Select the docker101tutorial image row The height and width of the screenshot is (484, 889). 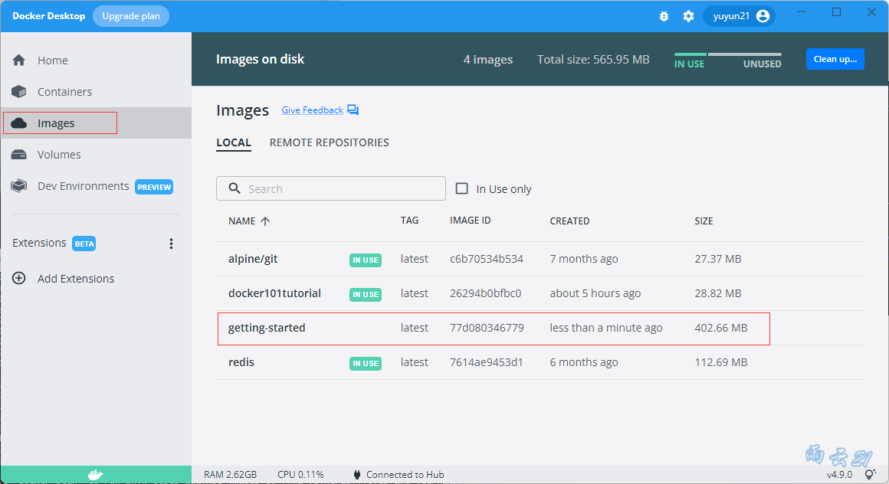540,293
